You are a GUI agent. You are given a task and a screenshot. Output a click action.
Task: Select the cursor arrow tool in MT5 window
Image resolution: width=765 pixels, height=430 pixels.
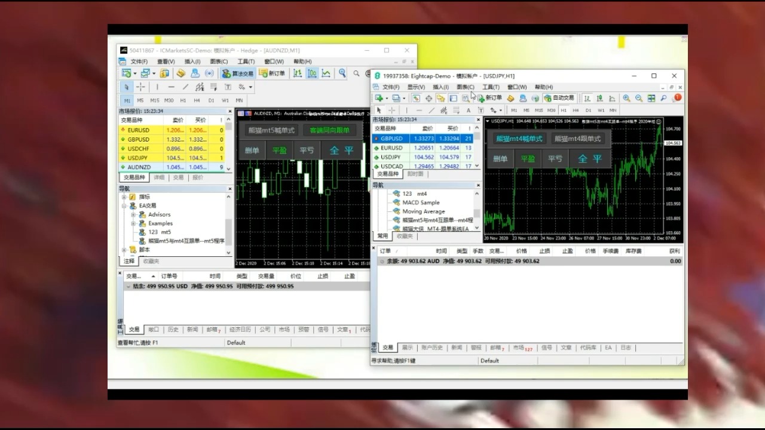(x=127, y=87)
